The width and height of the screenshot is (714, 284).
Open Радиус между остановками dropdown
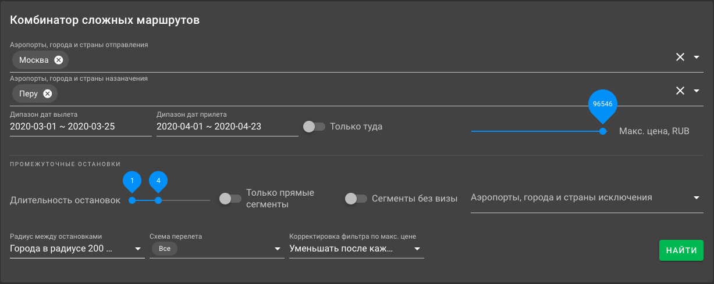[77, 249]
